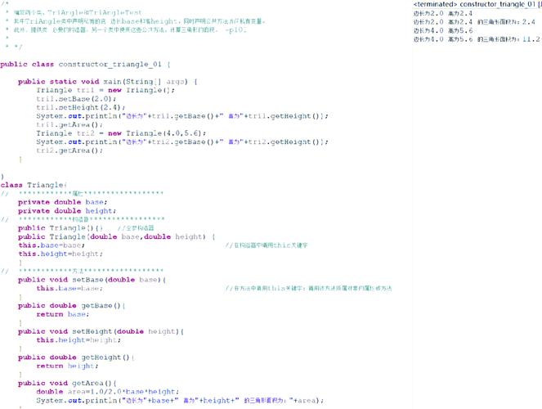Click the println line calling tri1.getBase()
The width and height of the screenshot is (542, 409).
pos(182,116)
